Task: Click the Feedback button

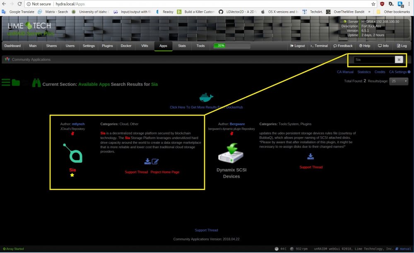Action: tap(343, 46)
